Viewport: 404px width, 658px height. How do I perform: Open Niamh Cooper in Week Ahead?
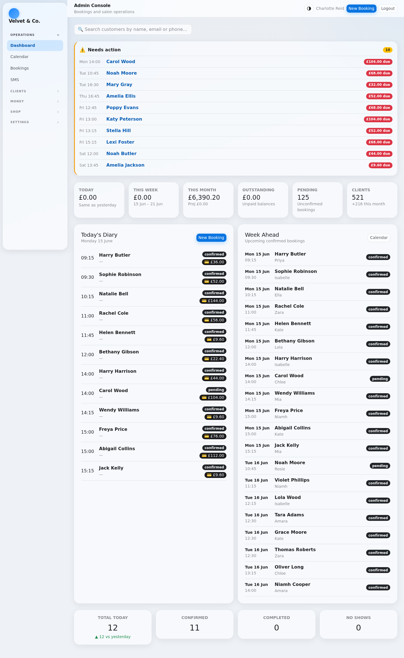click(x=318, y=587)
